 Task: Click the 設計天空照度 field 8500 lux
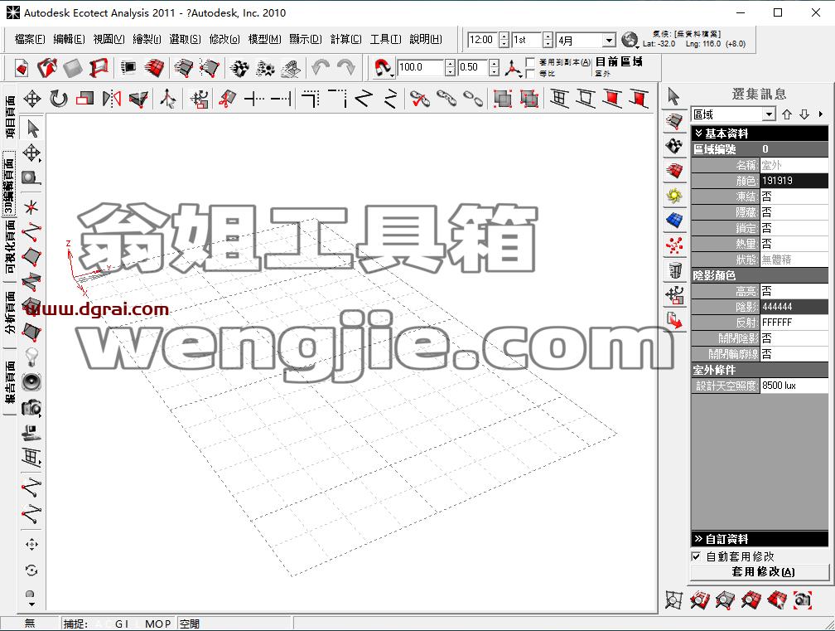(794, 386)
